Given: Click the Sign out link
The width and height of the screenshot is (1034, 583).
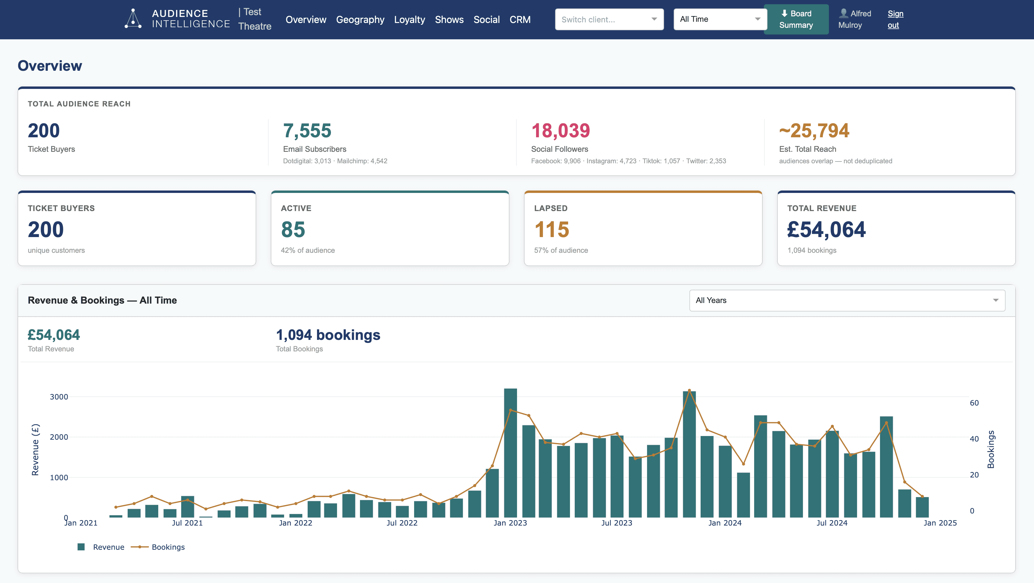Looking at the screenshot, I should coord(895,19).
